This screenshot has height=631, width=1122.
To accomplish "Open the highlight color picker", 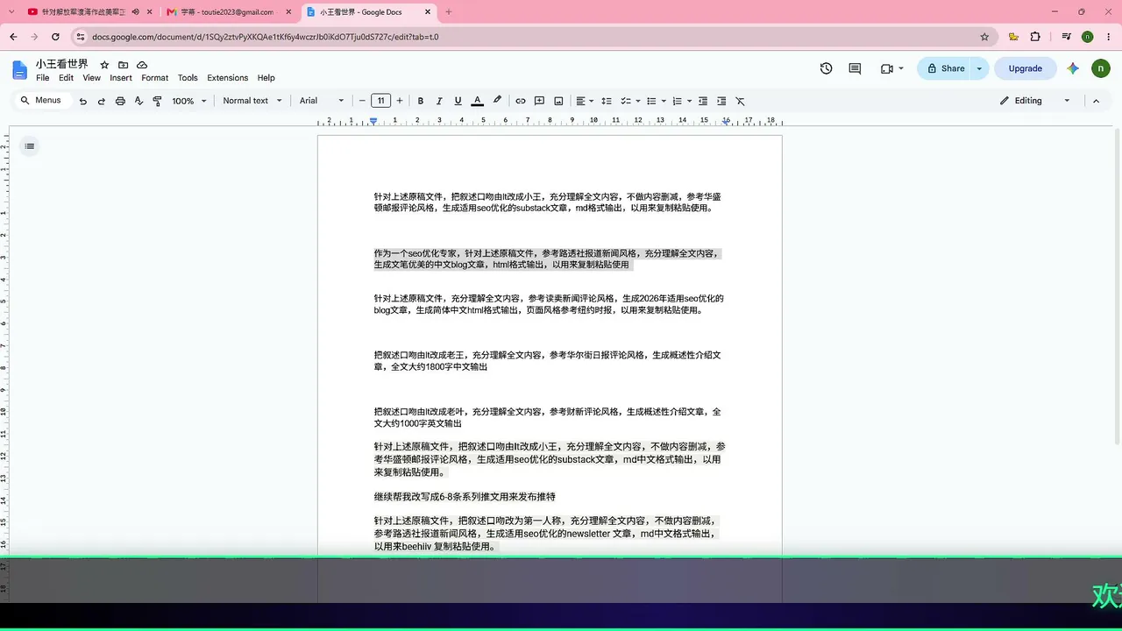I will click(x=497, y=101).
